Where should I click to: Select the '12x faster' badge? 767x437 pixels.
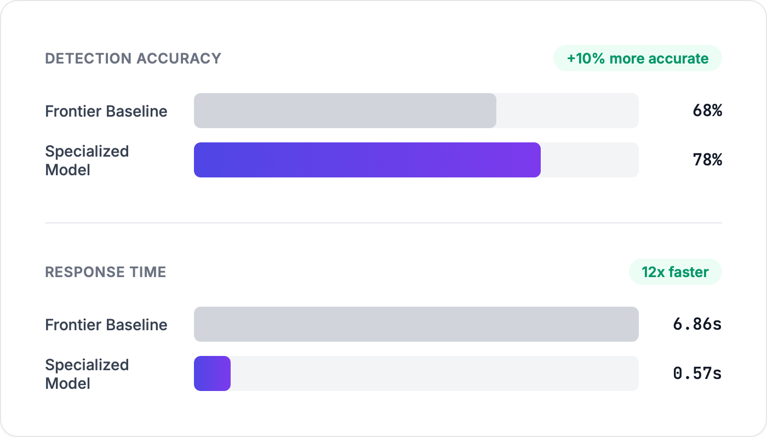coord(675,272)
